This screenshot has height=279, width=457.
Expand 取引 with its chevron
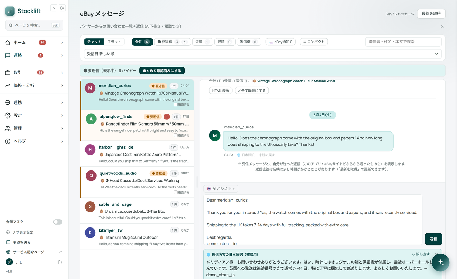[x=62, y=73]
